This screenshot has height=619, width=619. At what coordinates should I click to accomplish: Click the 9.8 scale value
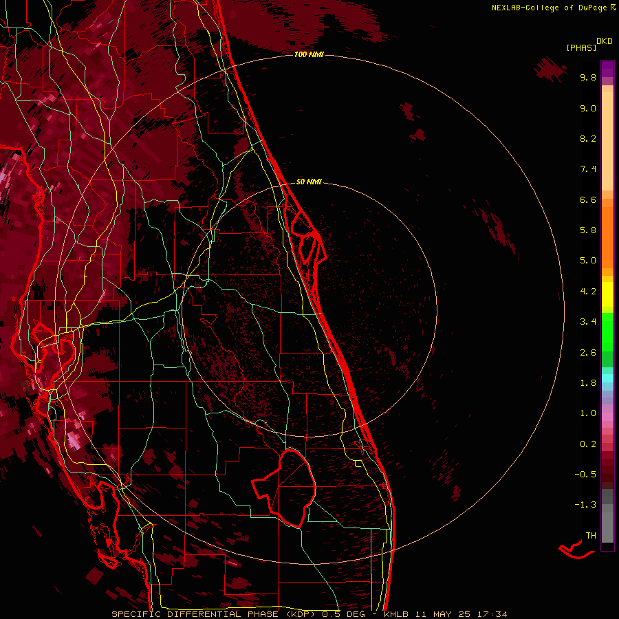pos(588,77)
